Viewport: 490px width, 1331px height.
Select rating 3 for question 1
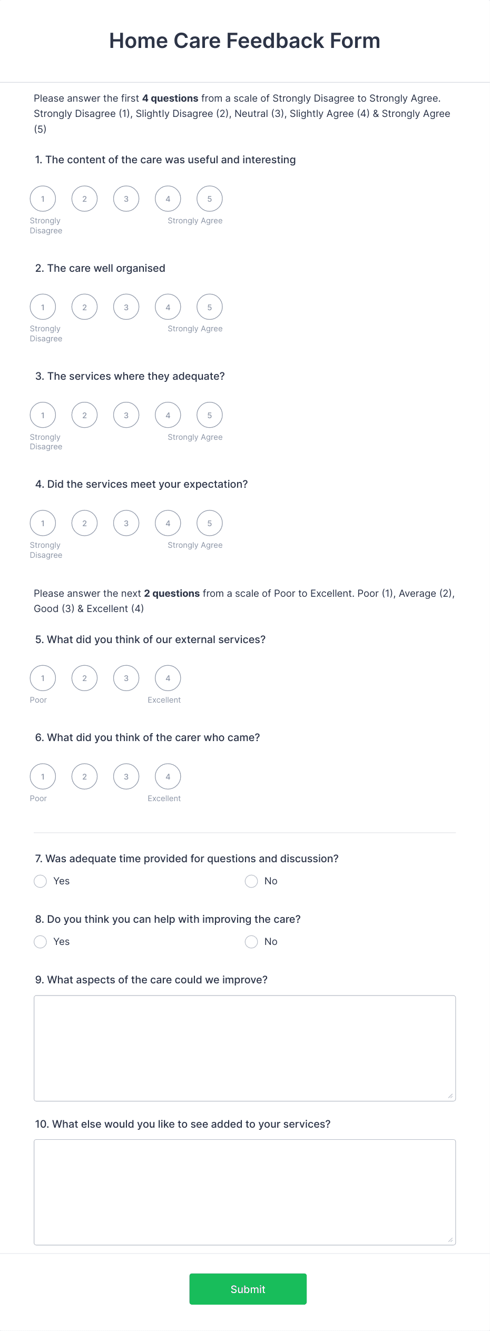click(x=126, y=199)
